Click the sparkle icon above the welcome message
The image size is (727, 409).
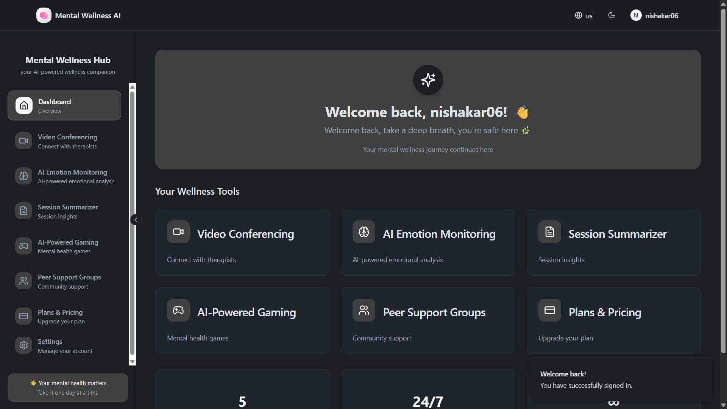click(428, 80)
